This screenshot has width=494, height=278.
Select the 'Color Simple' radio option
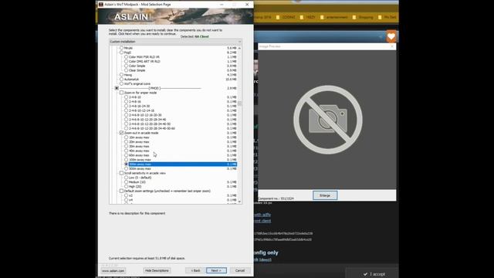click(x=126, y=66)
